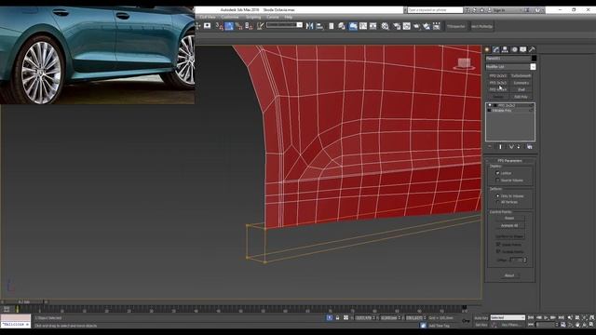Open Configure Modifier Sets icon
Image resolution: width=596 pixels, height=335 pixels.
click(x=530, y=147)
